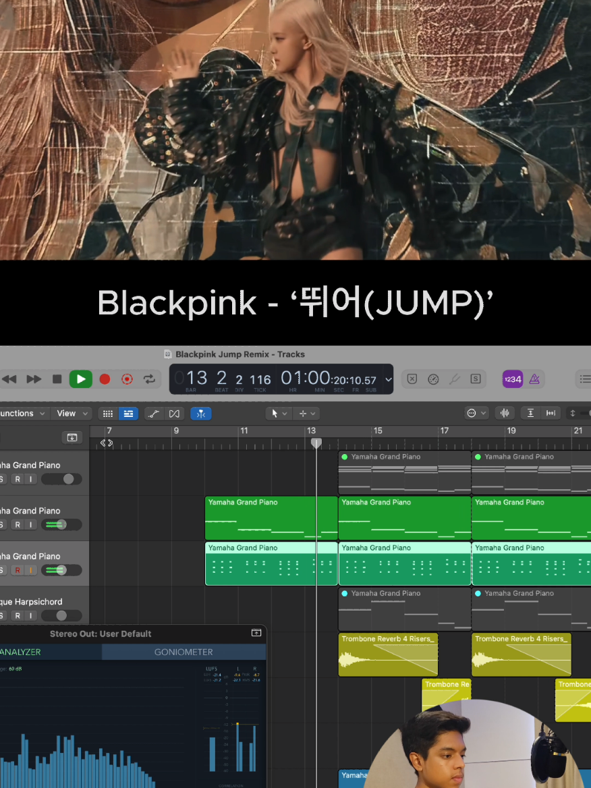Click the pop-out icon in the Stereo Out window
The width and height of the screenshot is (591, 788).
point(256,633)
